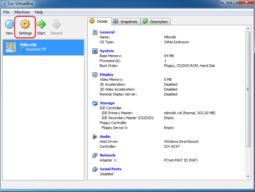This screenshot has width=255, height=192.
Task: Click the italic 'Disabled' serial ports text
Action: pyautogui.click(x=106, y=174)
